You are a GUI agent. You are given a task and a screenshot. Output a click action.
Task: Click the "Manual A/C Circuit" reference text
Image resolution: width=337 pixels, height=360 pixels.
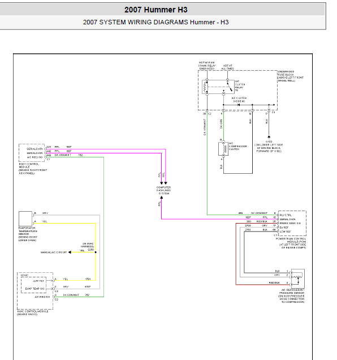click(x=54, y=252)
